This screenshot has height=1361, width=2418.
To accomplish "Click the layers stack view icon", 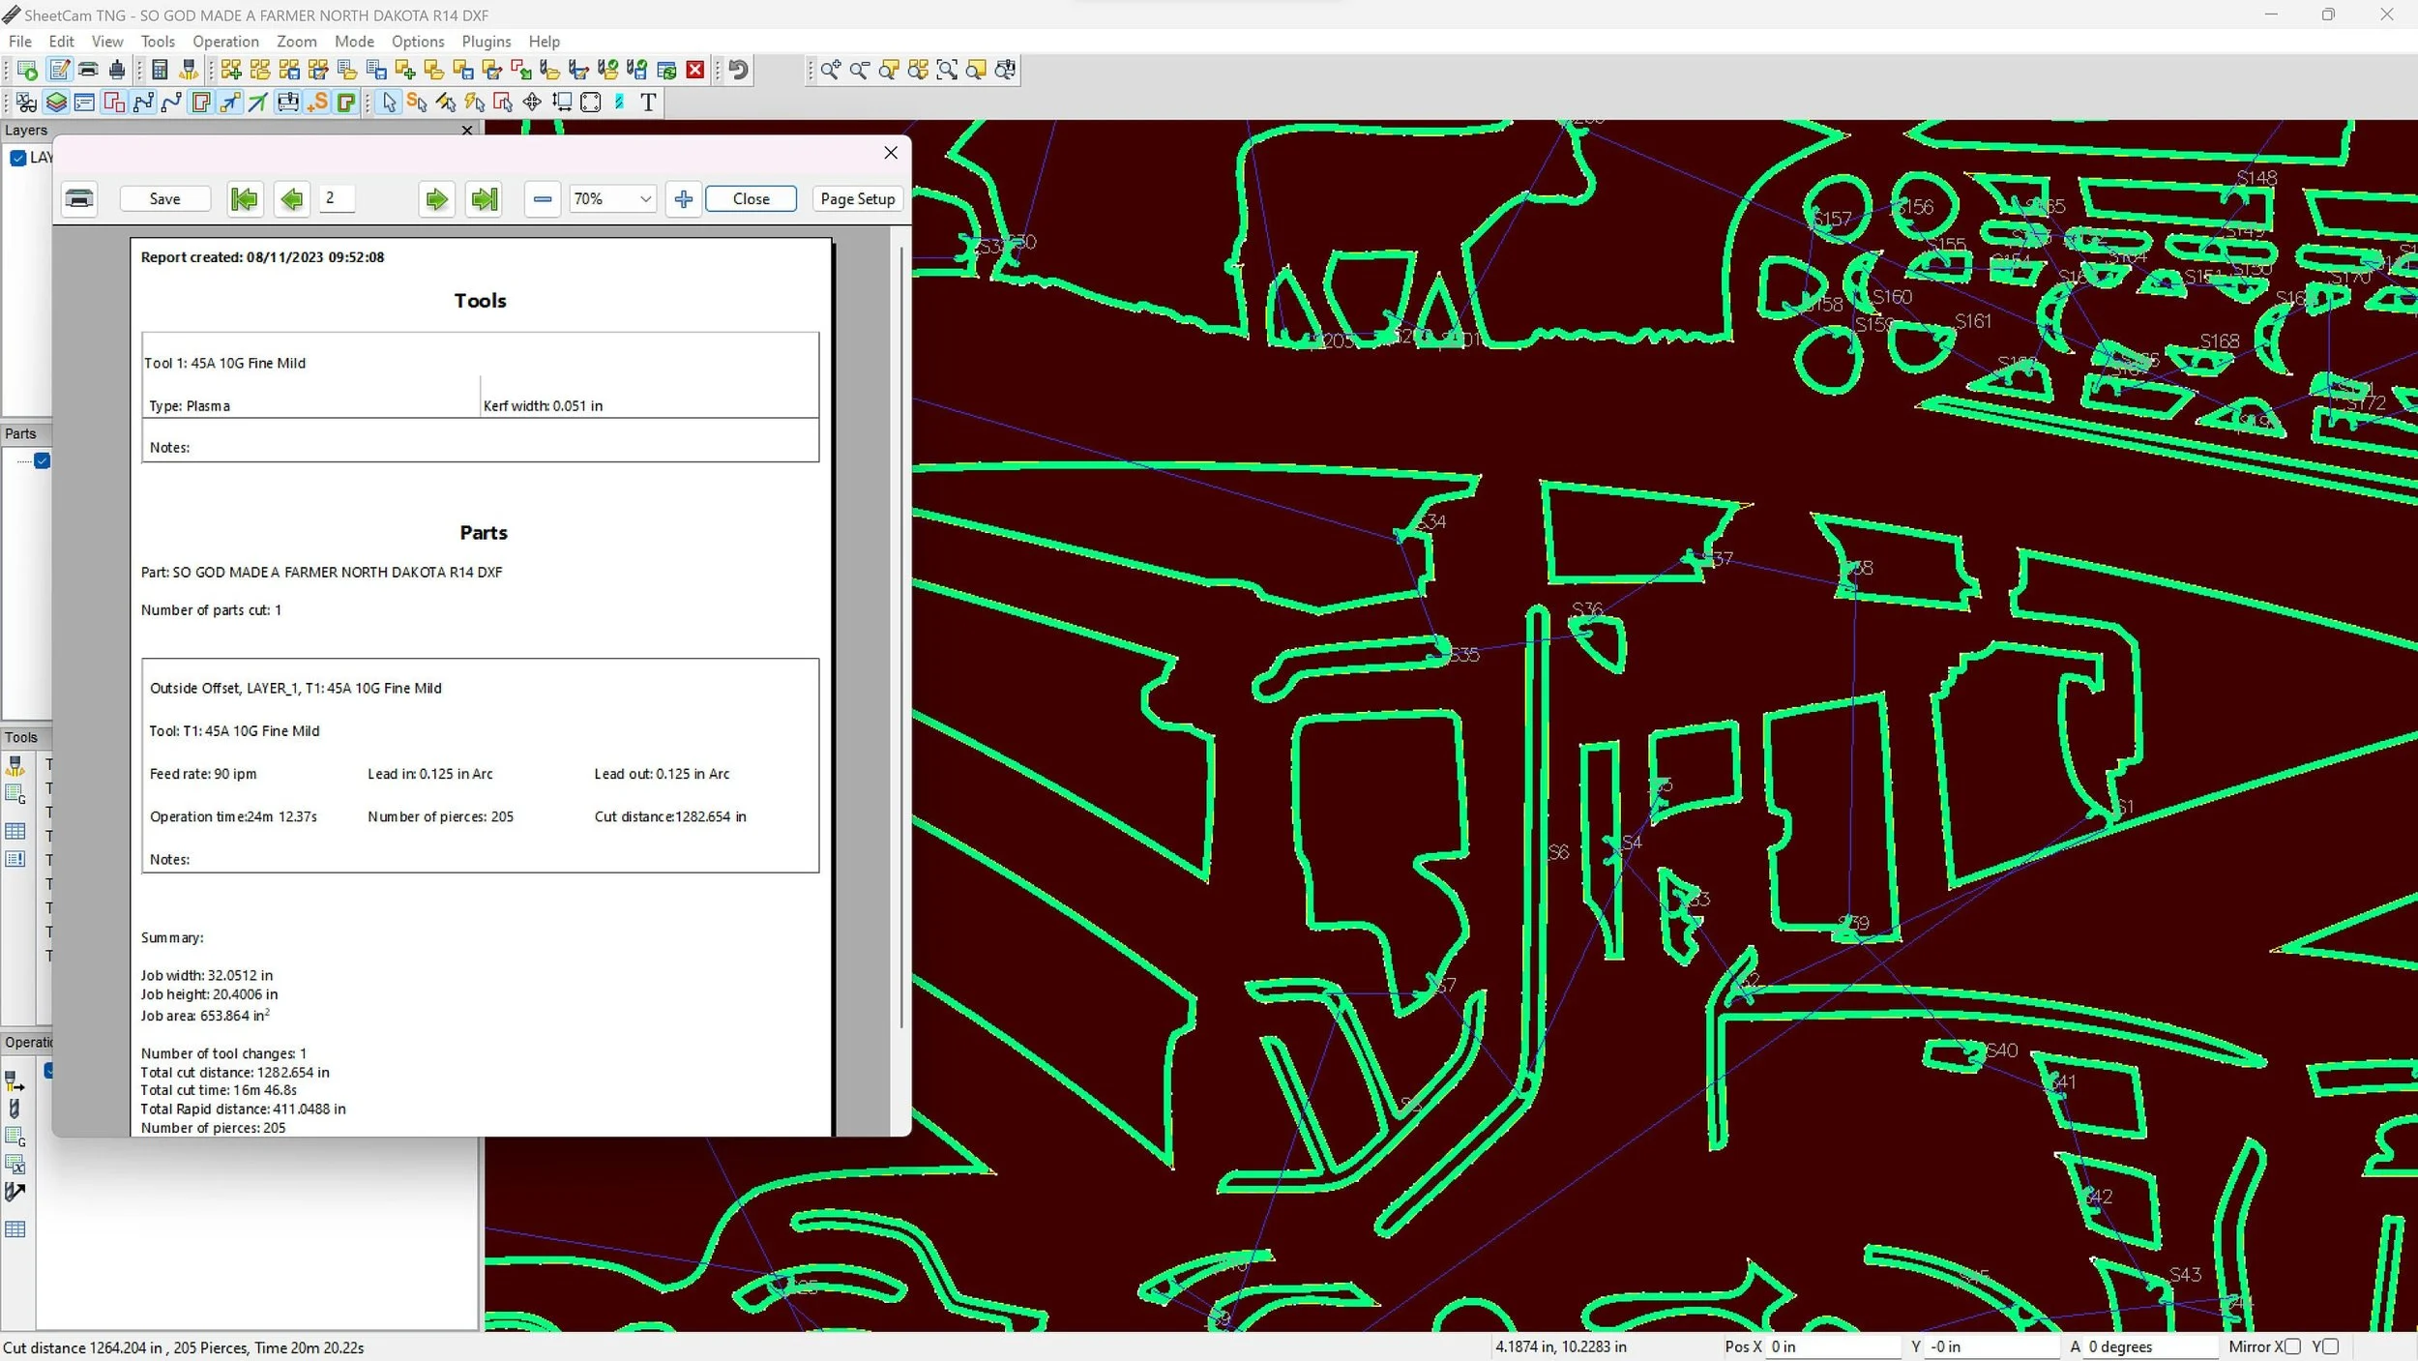I will tap(56, 102).
